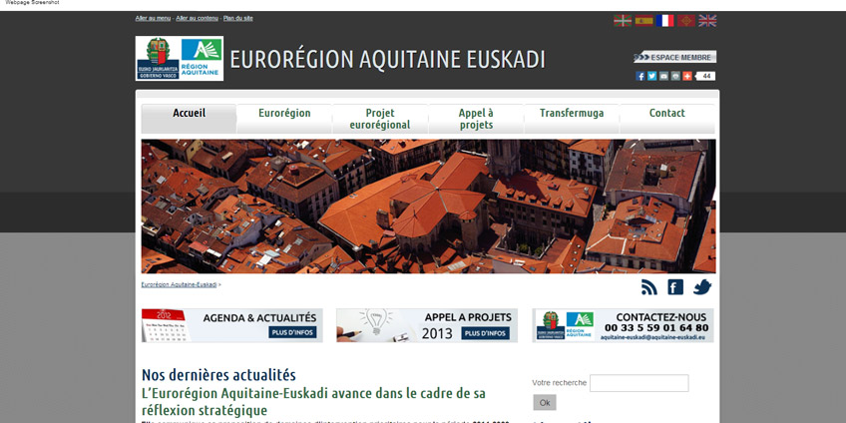Follow the 'Aller au contenu' link
This screenshot has width=846, height=423.
(x=197, y=18)
